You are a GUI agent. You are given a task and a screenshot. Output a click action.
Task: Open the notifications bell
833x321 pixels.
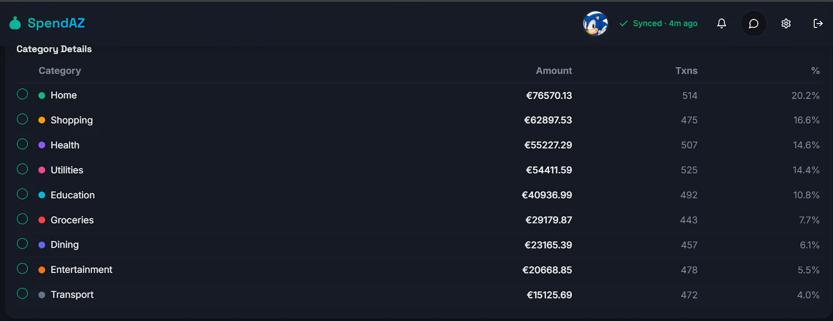[722, 23]
